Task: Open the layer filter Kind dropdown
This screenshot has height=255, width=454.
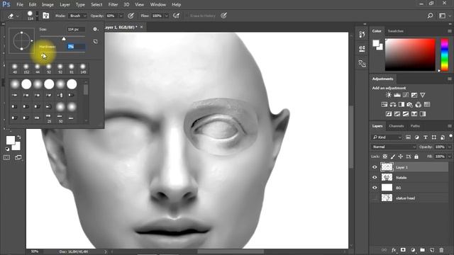Action: (387, 137)
